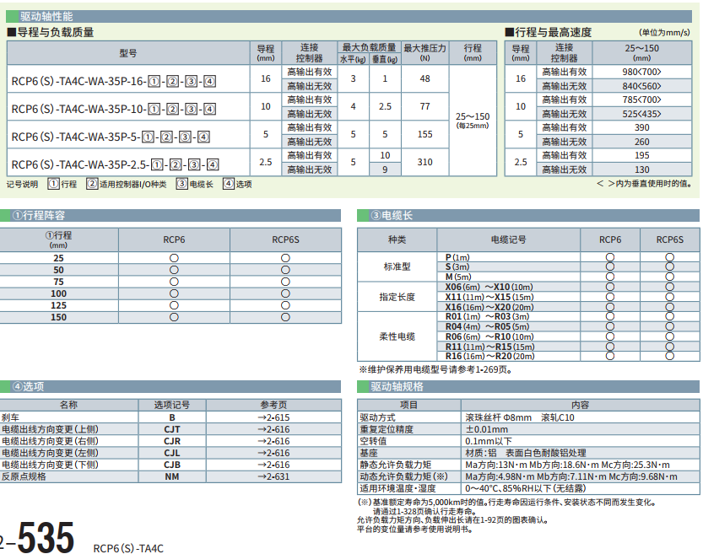703x554 pixels.
Task: Select the '标准型' cable type cell
Action: coord(397,266)
